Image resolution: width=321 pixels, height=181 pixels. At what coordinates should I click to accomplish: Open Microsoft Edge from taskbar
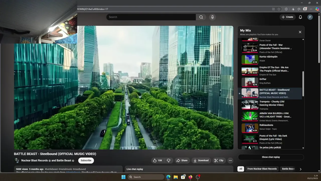tap(168, 177)
